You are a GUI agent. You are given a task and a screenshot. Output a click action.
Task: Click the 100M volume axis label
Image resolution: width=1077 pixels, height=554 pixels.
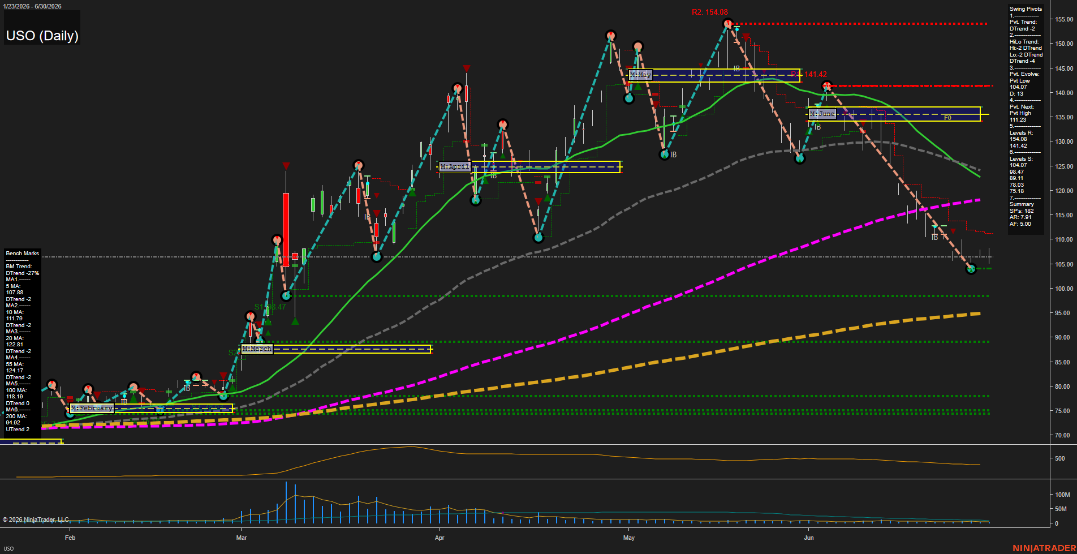(x=1062, y=495)
